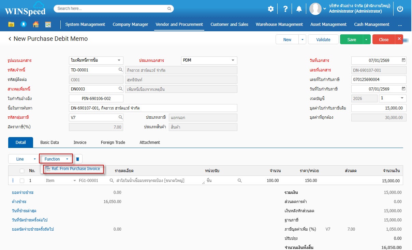Open the Customer and Sales menu
The width and height of the screenshot is (412, 250).
tap(229, 24)
